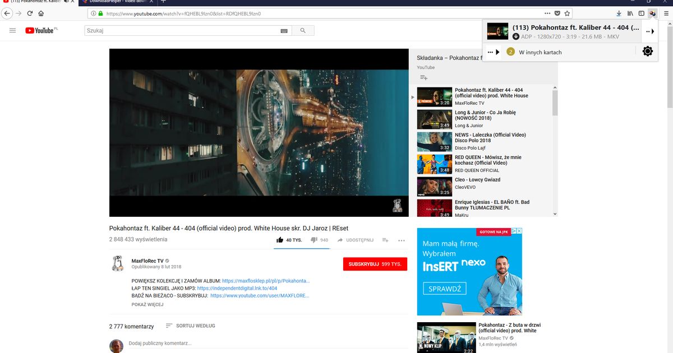Like the video with the thumbs-up icon
This screenshot has height=353, width=673.
click(x=279, y=240)
